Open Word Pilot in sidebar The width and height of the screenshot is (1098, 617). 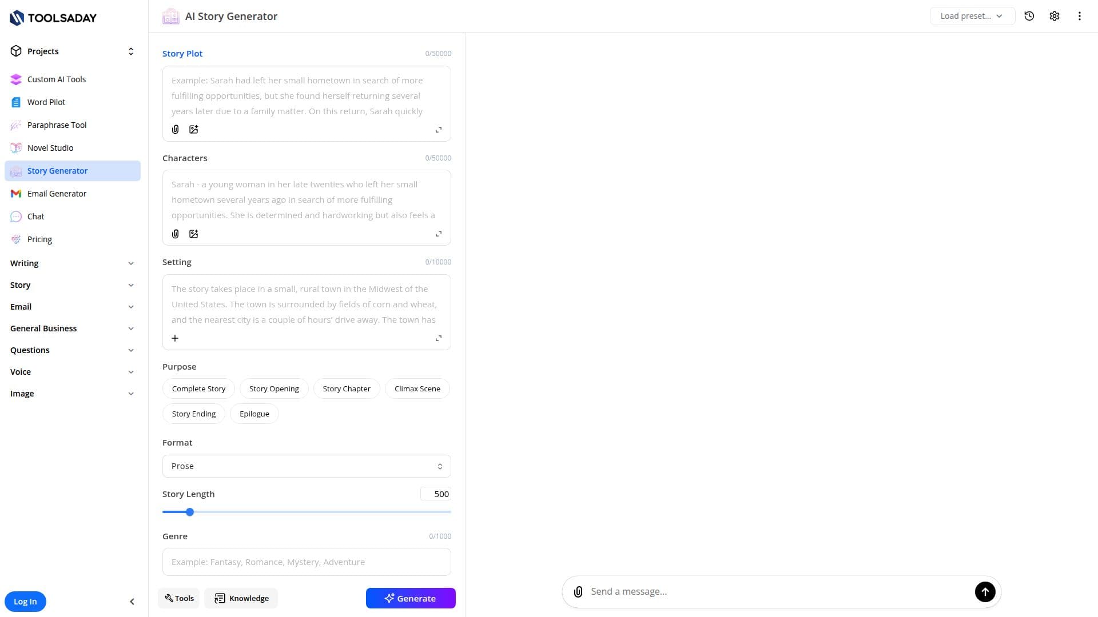pyautogui.click(x=72, y=102)
